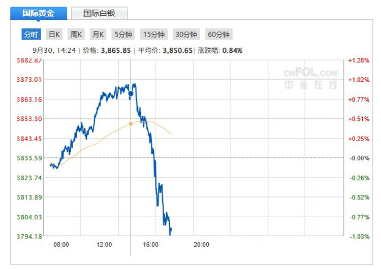Show the 日K daily candlestick chart
This screenshot has height=270, width=381.
[x=54, y=35]
